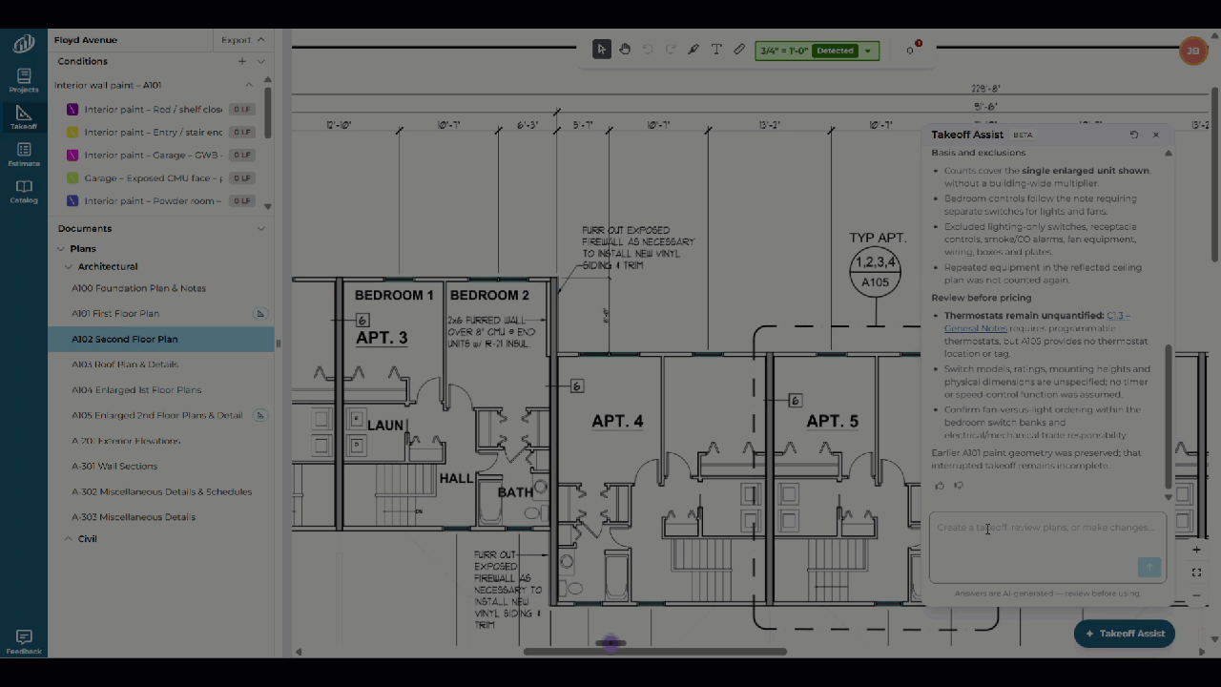Collapse the Architectural folder
The height and width of the screenshot is (687, 1221).
pos(69,266)
